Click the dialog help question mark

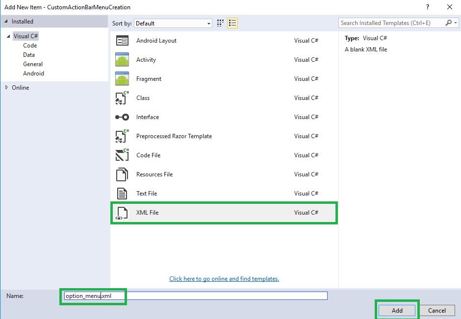(428, 7)
